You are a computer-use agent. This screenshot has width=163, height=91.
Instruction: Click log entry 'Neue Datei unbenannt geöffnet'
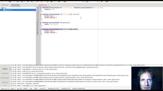tap(25, 84)
